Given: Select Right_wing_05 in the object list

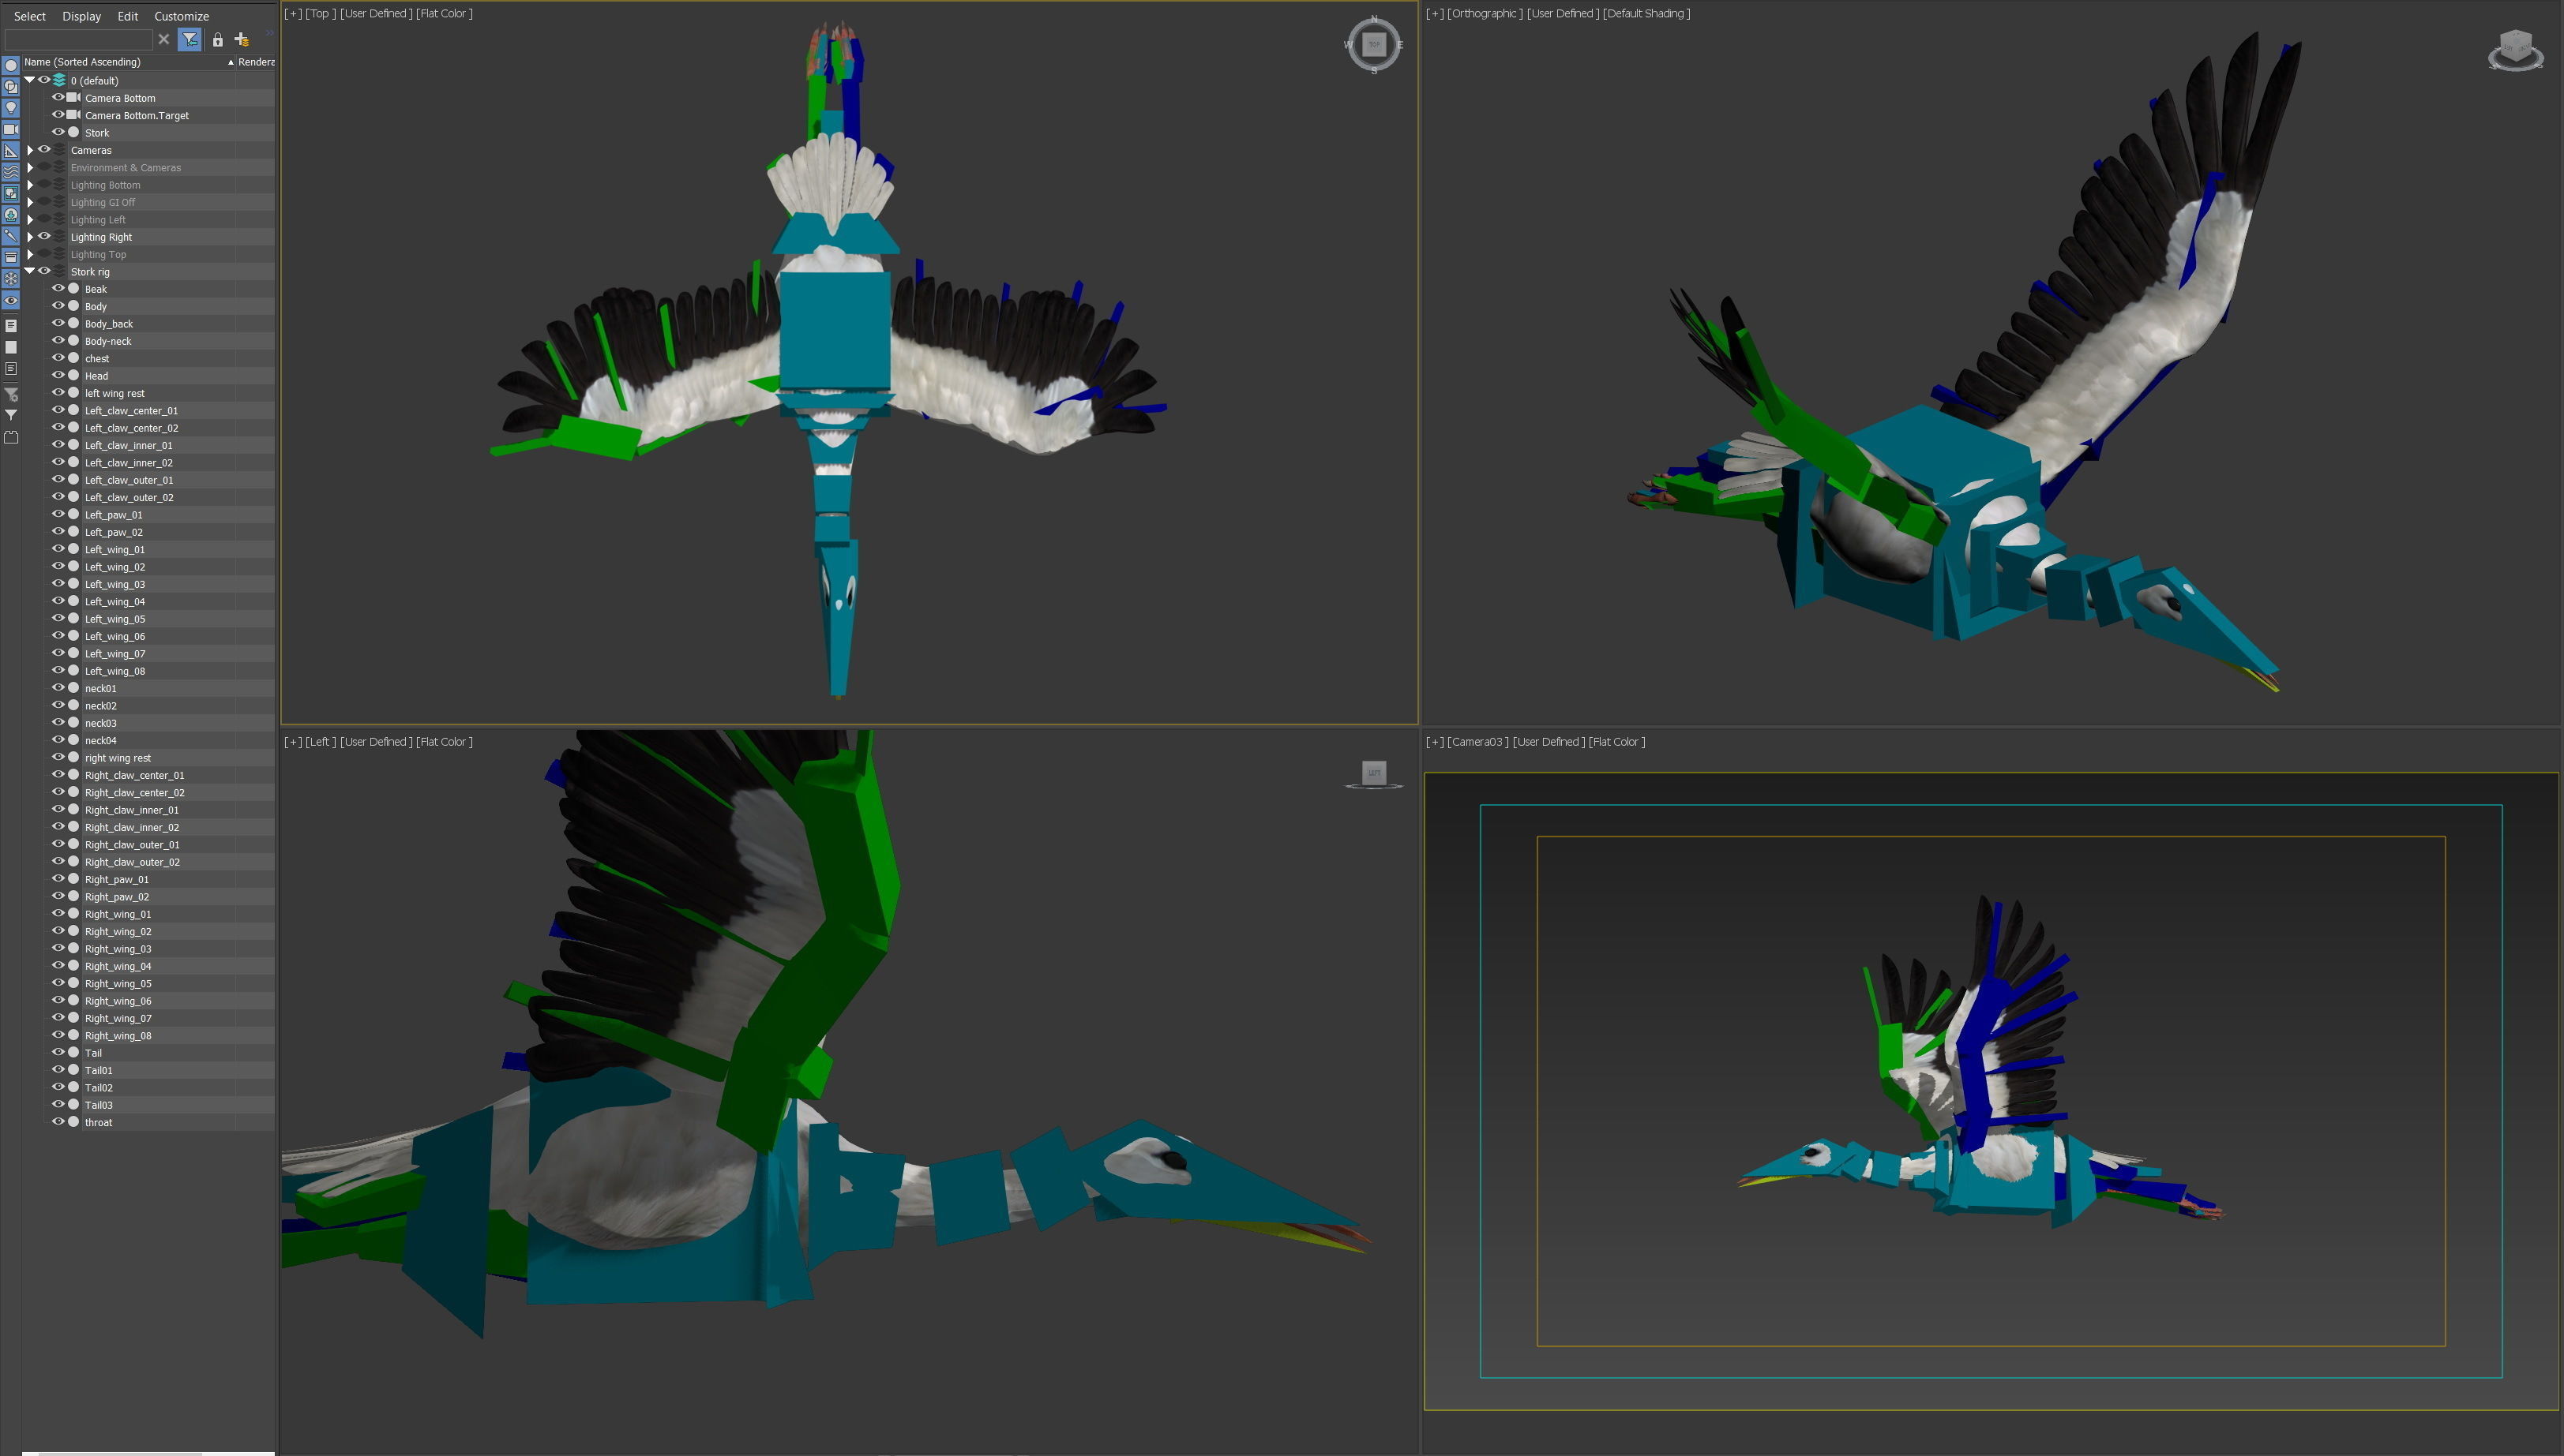Looking at the screenshot, I should [x=118, y=983].
